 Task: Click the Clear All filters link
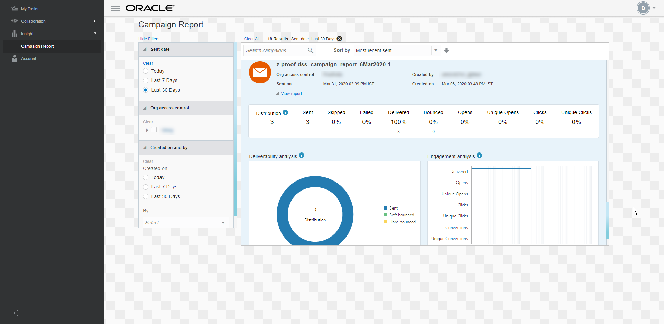[252, 39]
